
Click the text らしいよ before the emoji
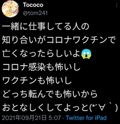(x=63, y=54)
